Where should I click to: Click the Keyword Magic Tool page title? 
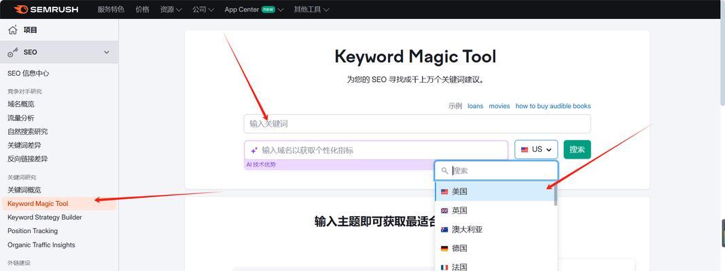coord(415,57)
